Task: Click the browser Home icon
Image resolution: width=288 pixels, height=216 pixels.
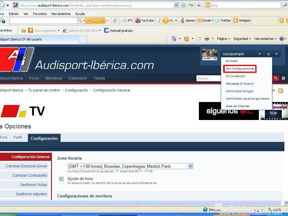Action: [174, 39]
